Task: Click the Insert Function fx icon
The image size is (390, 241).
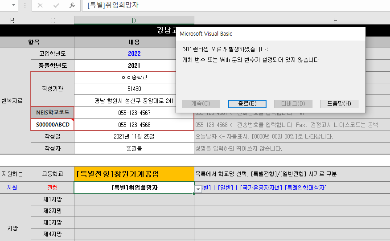Action: coord(72,6)
